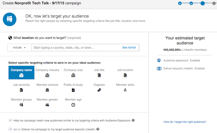
Task: Click the Company industry icon
Action: [47, 75]
